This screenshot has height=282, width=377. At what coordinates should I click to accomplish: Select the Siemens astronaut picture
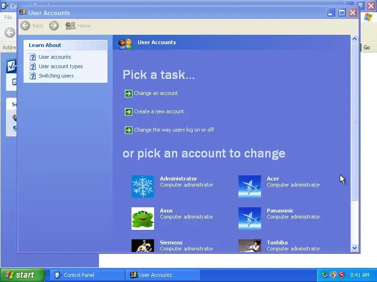point(143,245)
